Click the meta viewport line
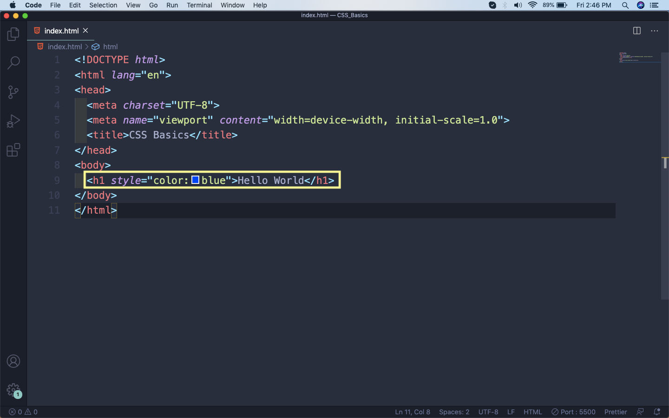Viewport: 669px width, 418px height. pos(298,120)
